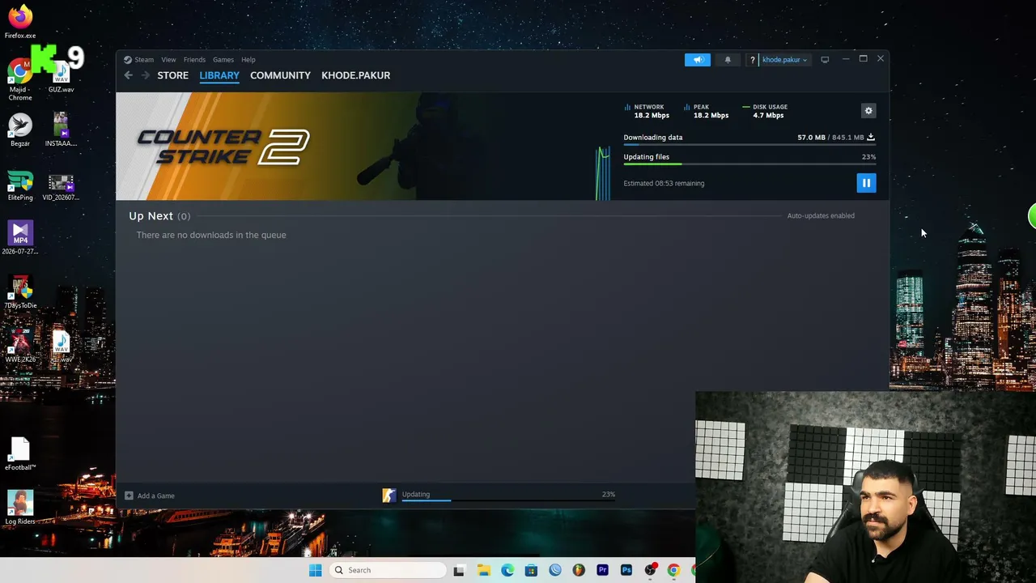1036x583 pixels.
Task: Click the Up Next heading
Action: click(151, 216)
